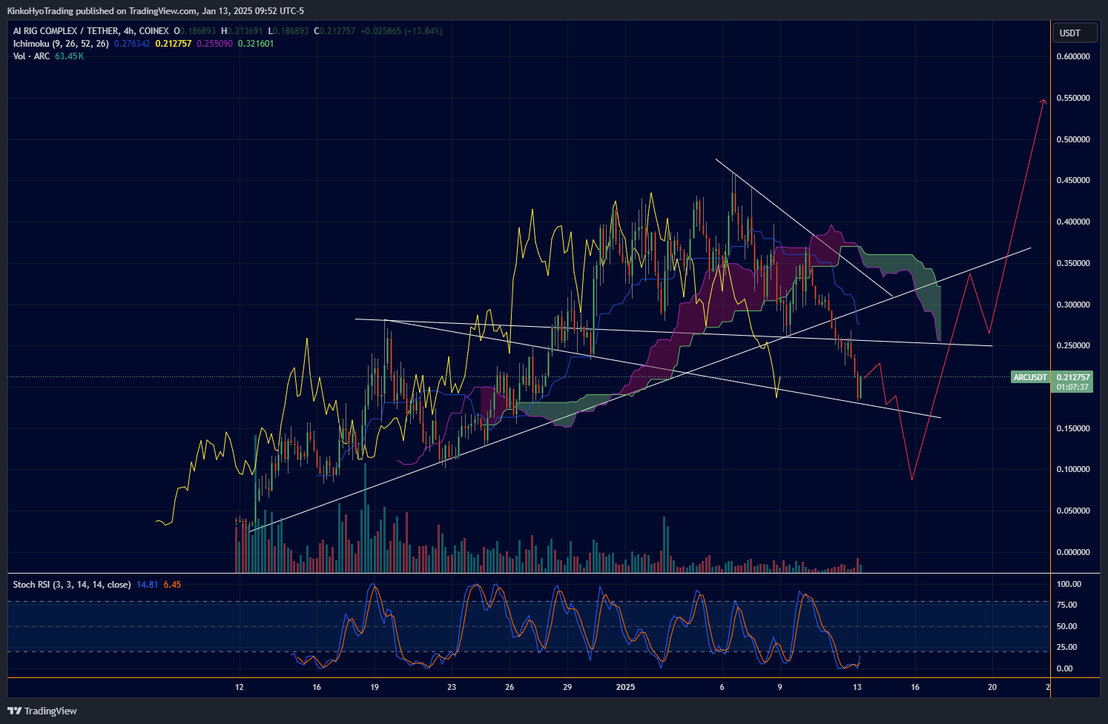
Task: Click the 25.00 Stoch RSI scale label
Action: (1066, 647)
